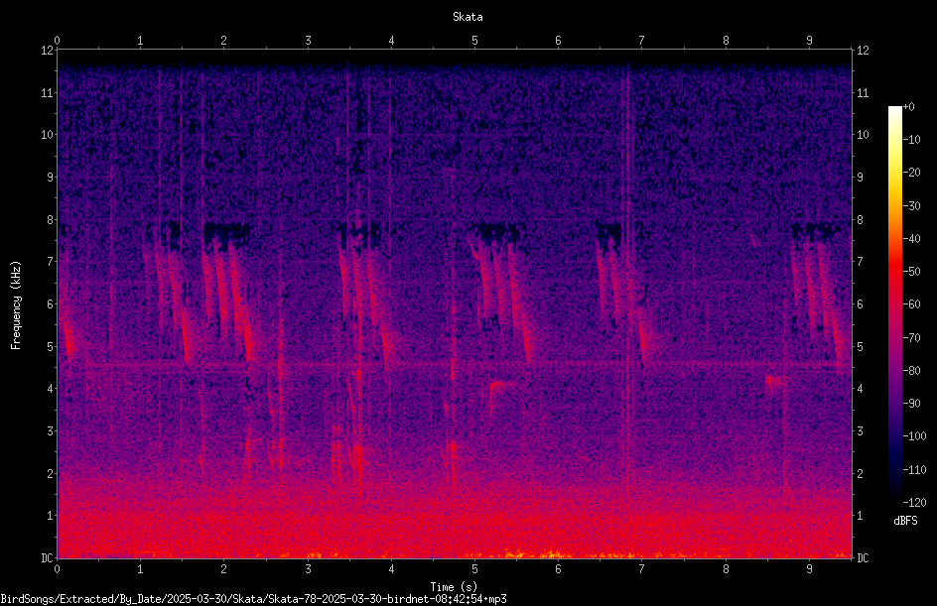Select the "Time (s)" axis label
Screen dimensions: 937x606
click(454, 587)
